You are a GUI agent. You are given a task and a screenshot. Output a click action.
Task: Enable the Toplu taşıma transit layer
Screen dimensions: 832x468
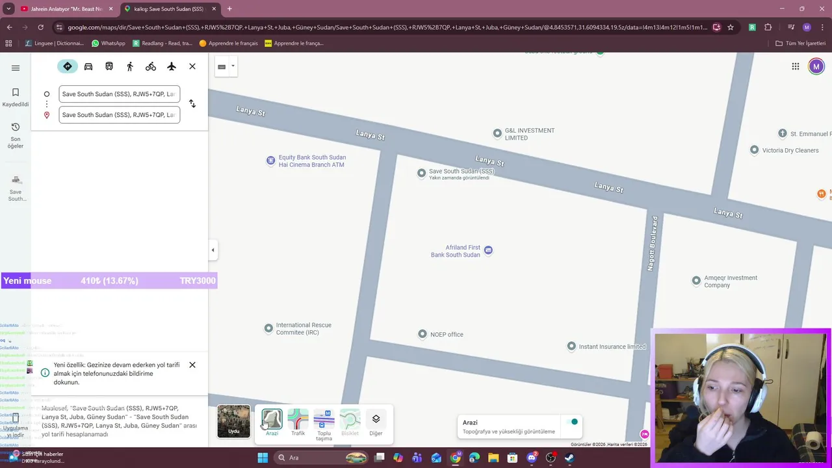pos(324,424)
